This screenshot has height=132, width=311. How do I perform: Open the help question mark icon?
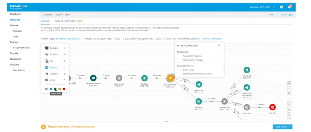click(x=282, y=7)
